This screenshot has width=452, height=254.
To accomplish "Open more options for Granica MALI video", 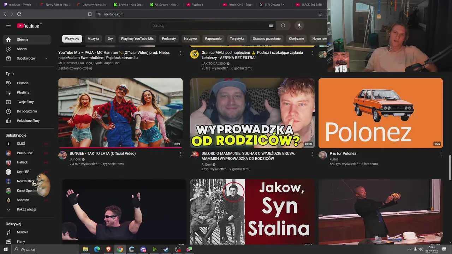I will tap(313, 53).
